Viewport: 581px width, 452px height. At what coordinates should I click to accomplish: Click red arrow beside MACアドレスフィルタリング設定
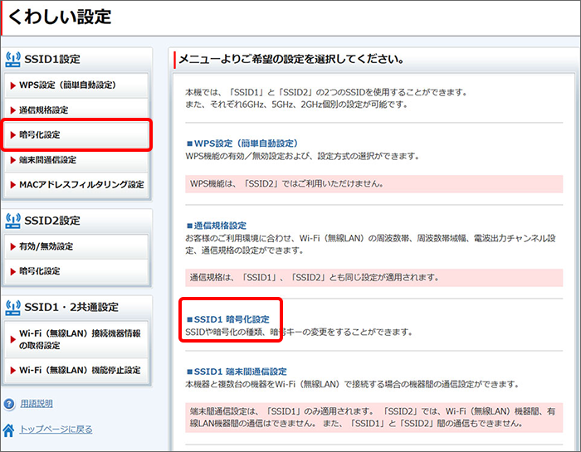point(13,185)
